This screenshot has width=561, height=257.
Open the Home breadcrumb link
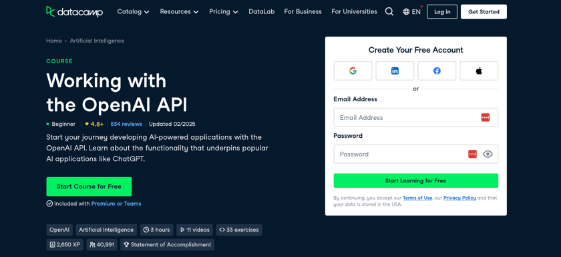click(54, 41)
